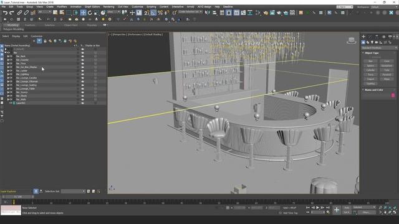Viewport: 399px width, 224px height.
Task: Click the Auto Key button
Action: [347, 208]
